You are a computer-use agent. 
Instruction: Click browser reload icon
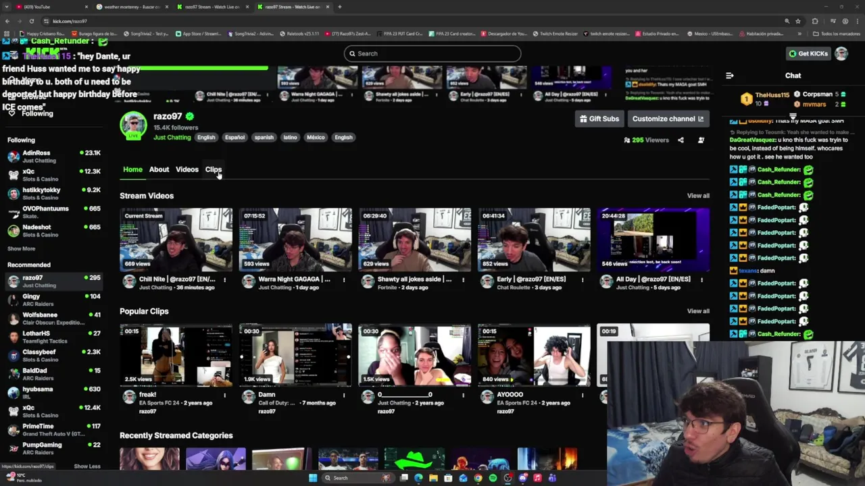click(x=31, y=21)
